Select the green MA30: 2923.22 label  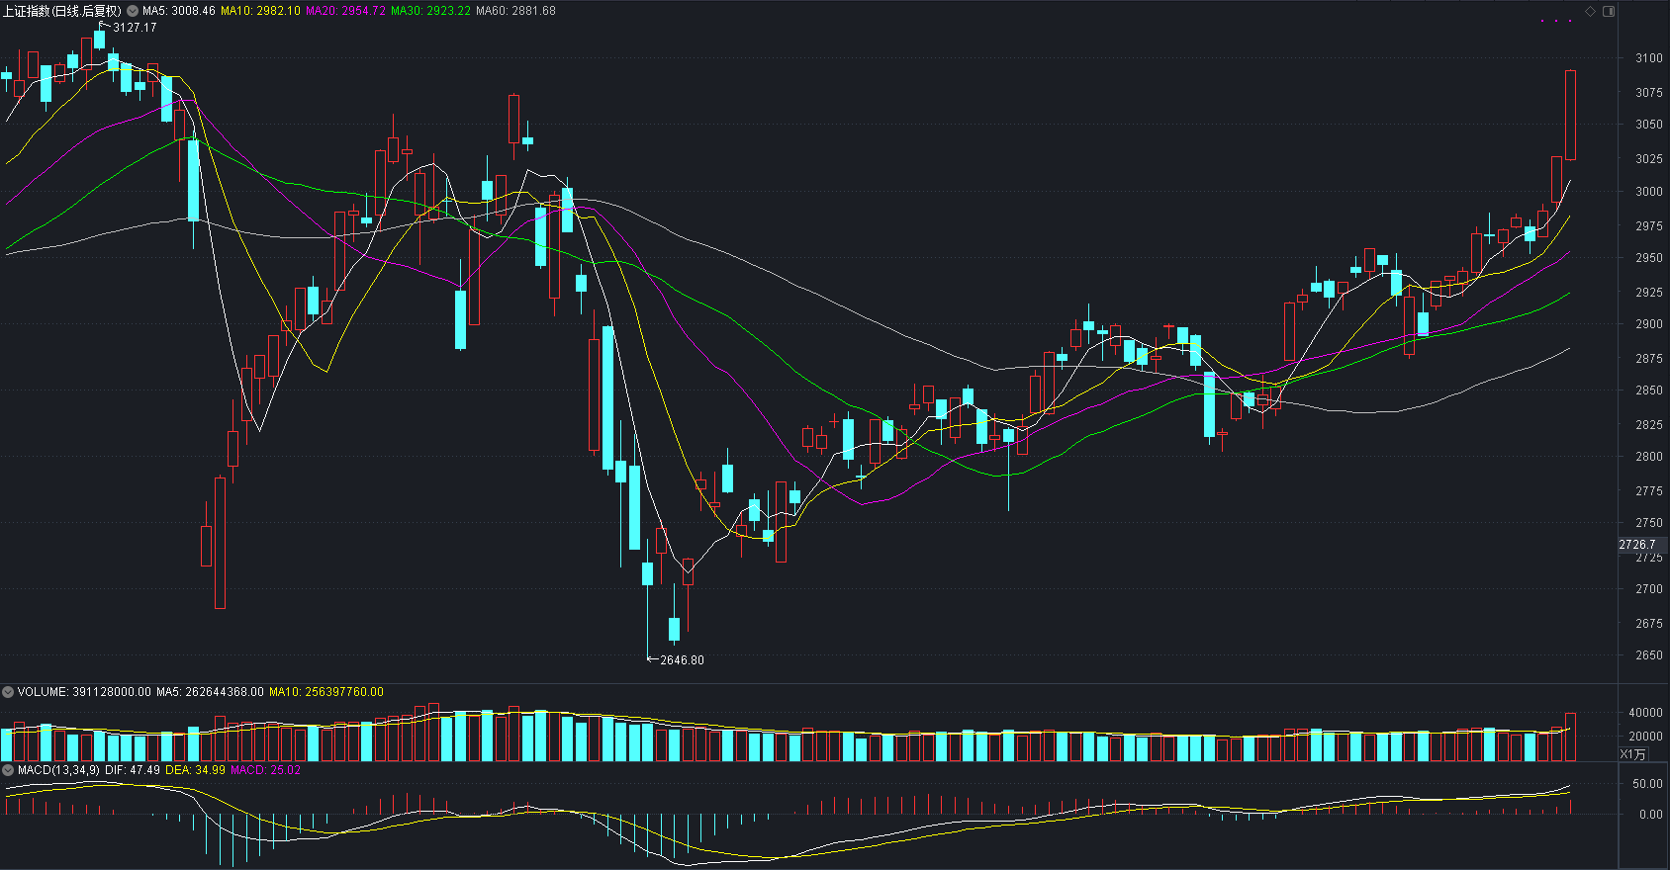click(430, 11)
